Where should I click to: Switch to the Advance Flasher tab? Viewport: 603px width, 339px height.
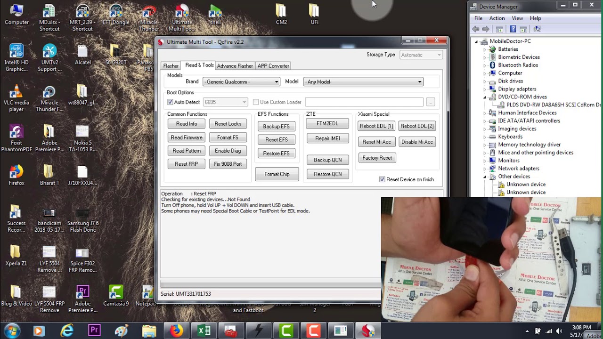(235, 66)
